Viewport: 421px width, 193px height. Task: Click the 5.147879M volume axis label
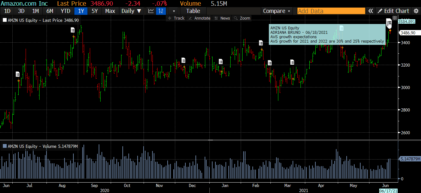click(410, 159)
